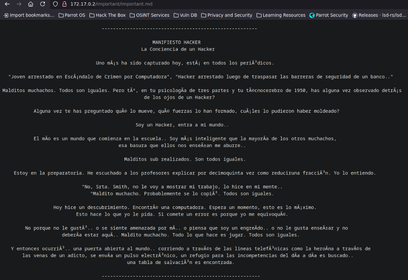Expand the Hack The Box bookmark folder

point(107,15)
